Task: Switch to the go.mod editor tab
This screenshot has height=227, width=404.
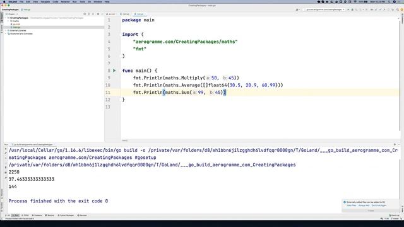Action: pyautogui.click(x=112, y=14)
